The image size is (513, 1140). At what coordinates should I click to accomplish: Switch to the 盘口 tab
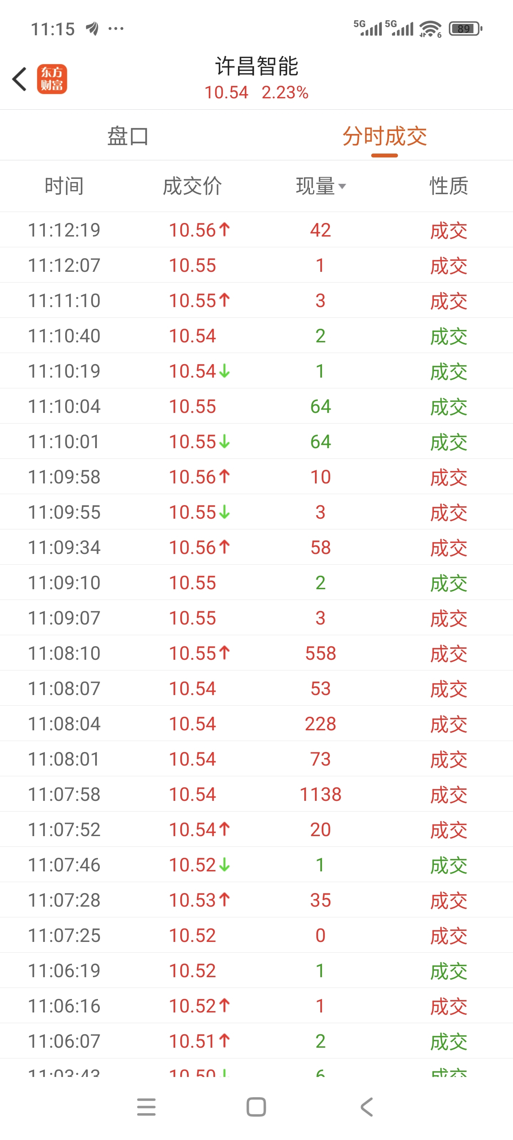point(128,136)
